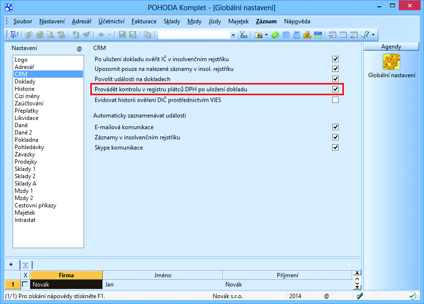The height and width of the screenshot is (304, 424).
Task: Click in toolbar search input field
Action: [194, 35]
